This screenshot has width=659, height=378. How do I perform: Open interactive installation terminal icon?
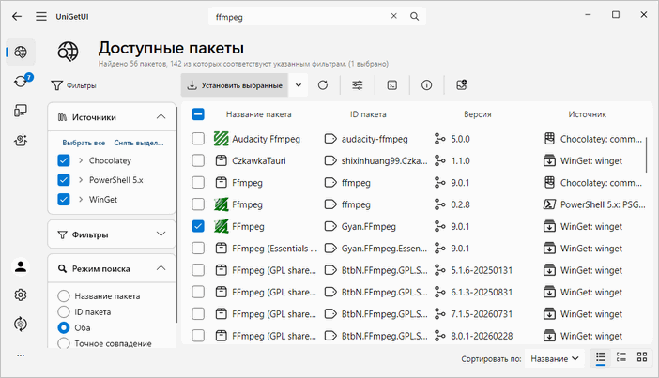pyautogui.click(x=392, y=85)
